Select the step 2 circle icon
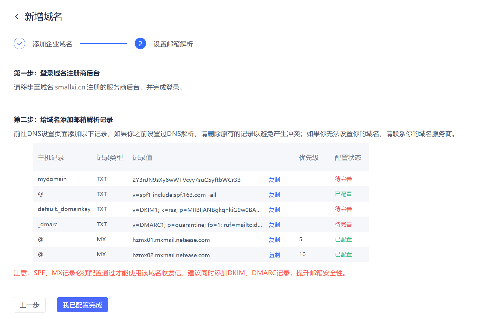490x319 pixels. 140,43
